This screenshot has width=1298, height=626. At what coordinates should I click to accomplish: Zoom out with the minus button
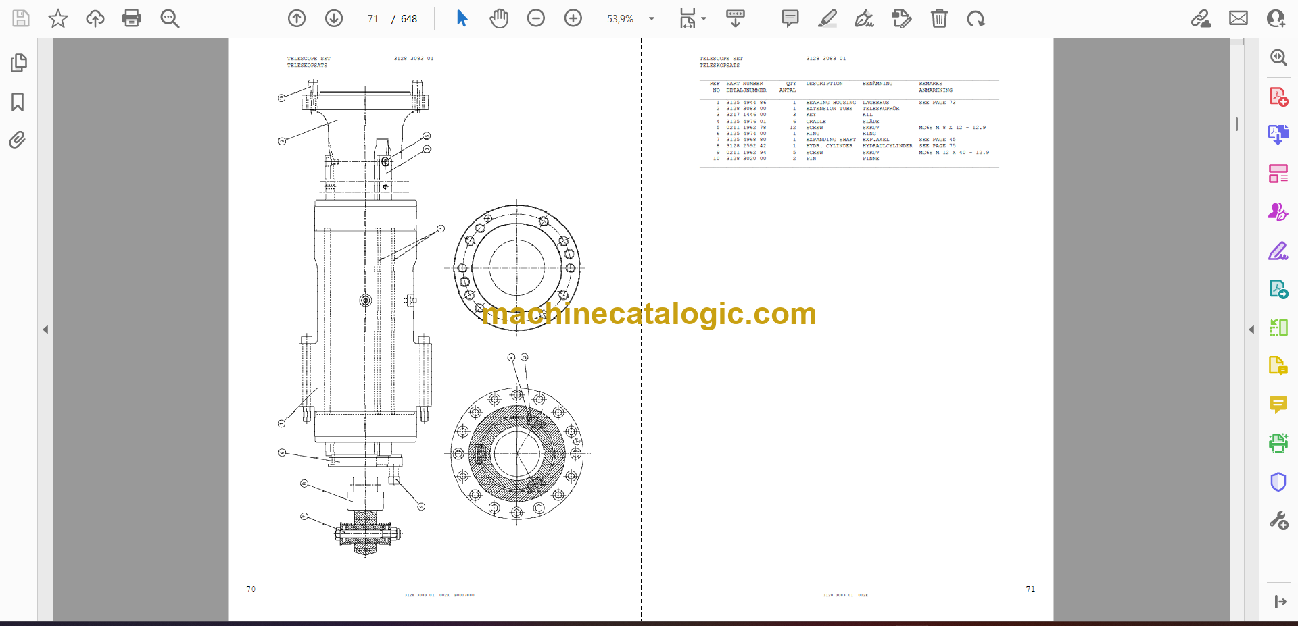coord(536,18)
